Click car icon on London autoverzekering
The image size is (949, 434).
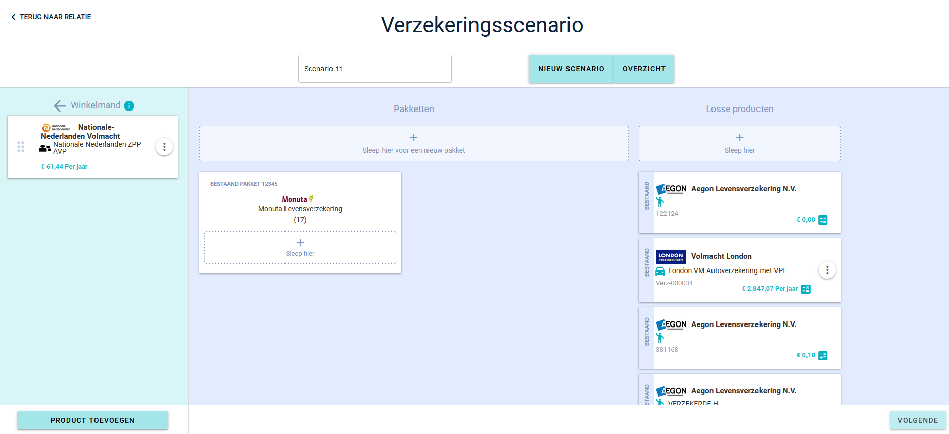point(660,271)
